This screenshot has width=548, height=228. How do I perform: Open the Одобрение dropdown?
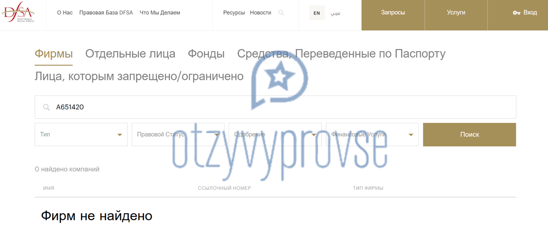pos(275,135)
